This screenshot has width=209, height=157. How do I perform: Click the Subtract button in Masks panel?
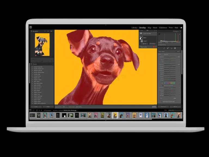pyautogui.click(x=152, y=44)
